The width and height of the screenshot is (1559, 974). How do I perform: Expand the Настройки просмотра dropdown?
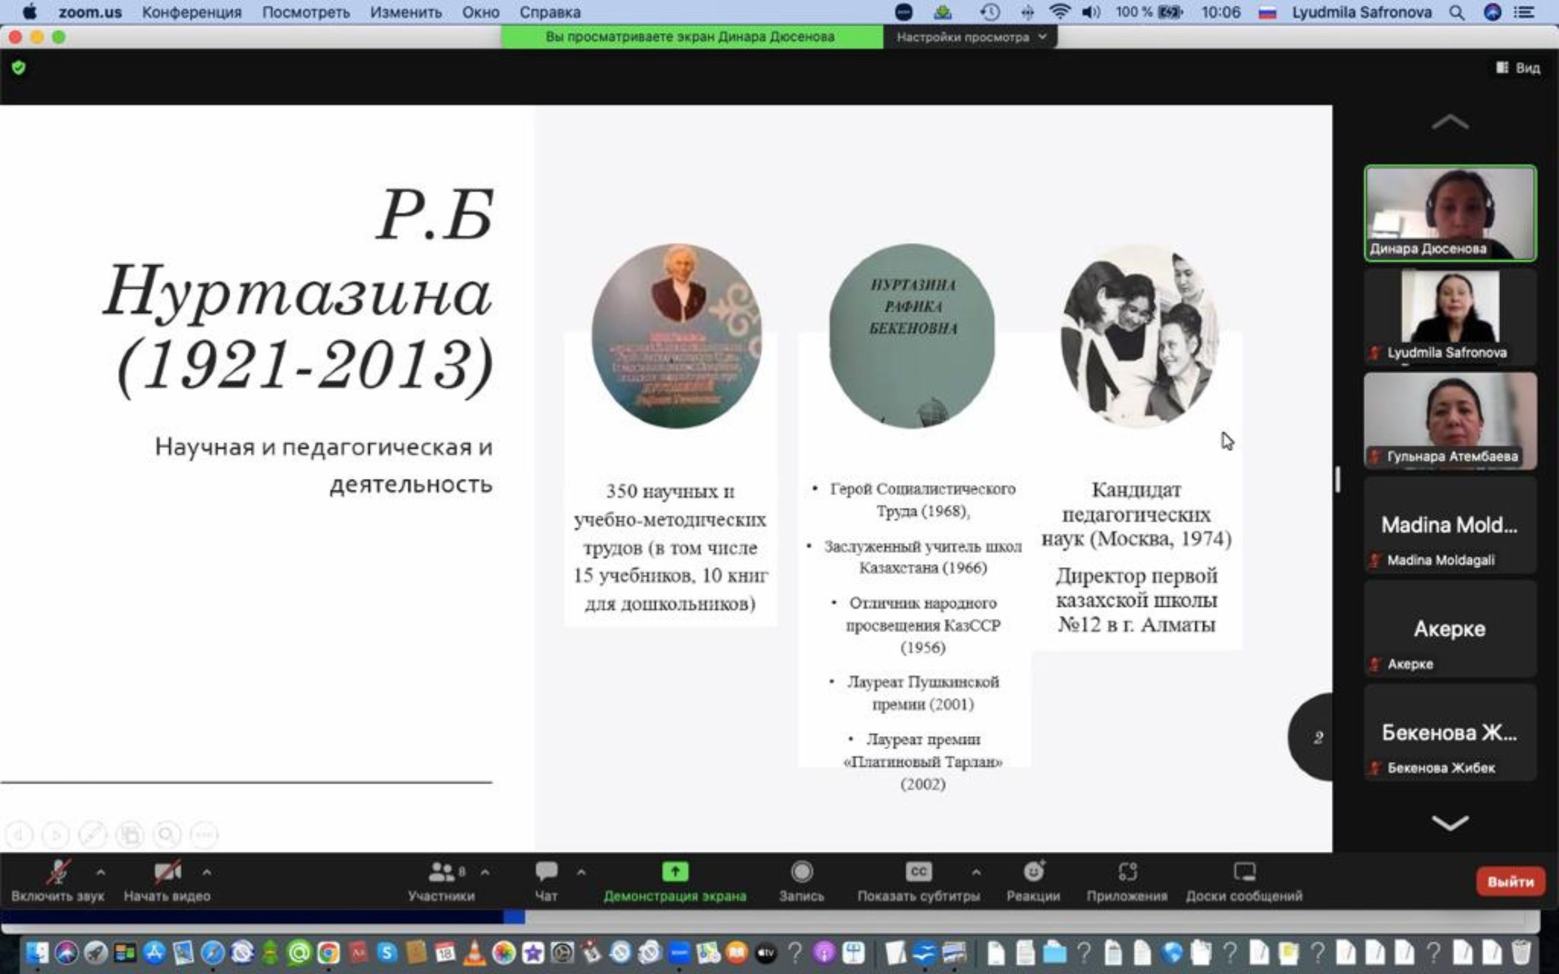point(970,37)
